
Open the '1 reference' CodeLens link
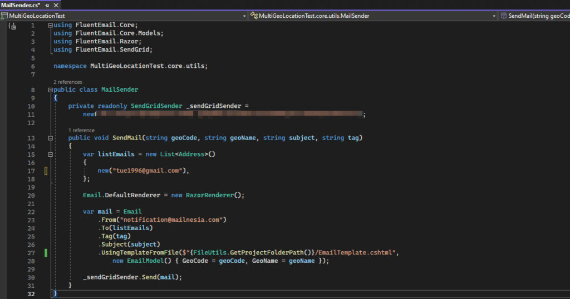81,130
